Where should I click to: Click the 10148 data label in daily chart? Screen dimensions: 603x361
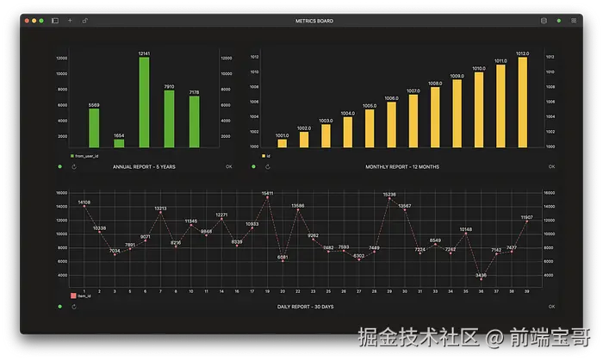coord(466,229)
